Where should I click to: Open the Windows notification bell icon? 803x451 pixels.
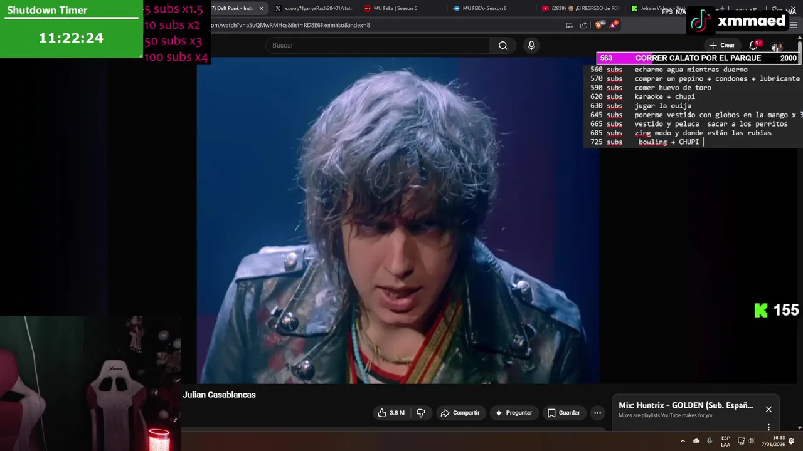[792, 441]
